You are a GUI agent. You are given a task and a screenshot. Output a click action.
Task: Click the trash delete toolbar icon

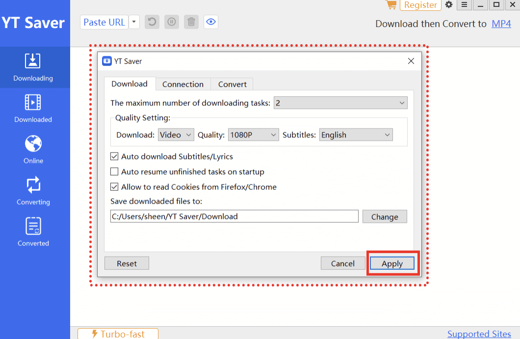191,22
